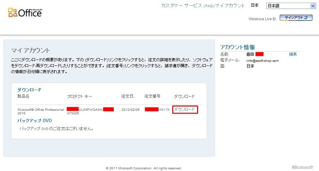The image size is (319, 171).
Task: Click the ダウンロード link for Office Professional 2010
Action: tap(184, 110)
